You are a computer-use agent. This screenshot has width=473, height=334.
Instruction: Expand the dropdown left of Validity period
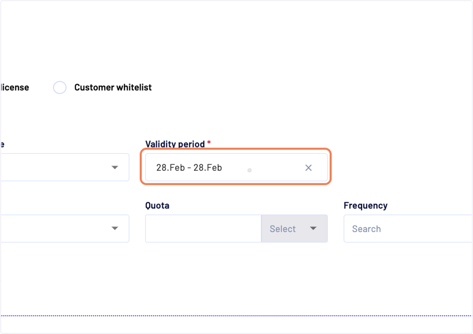(x=64, y=168)
